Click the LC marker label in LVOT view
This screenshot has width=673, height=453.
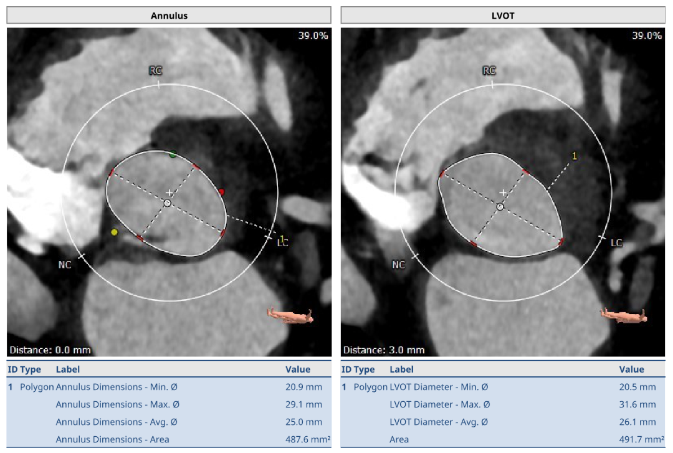tap(616, 243)
